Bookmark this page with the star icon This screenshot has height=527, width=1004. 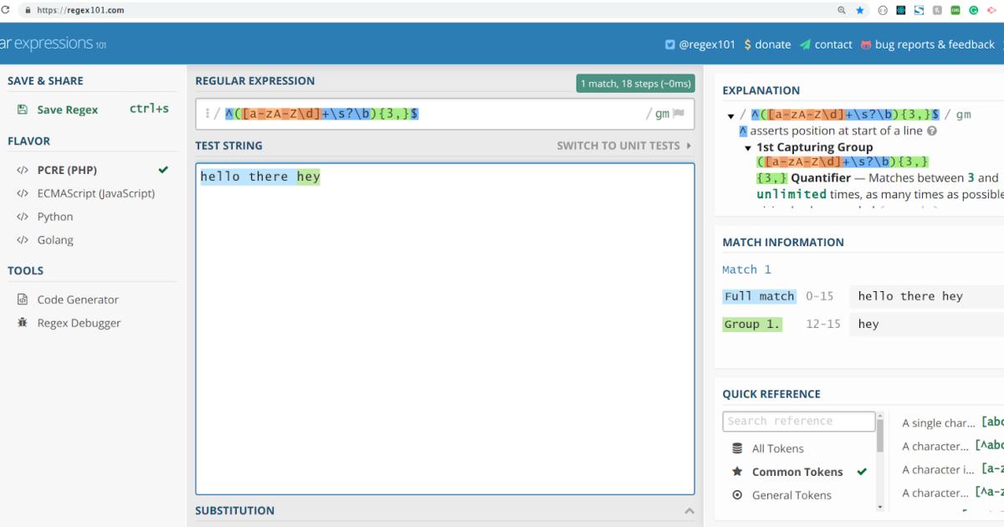point(860,10)
